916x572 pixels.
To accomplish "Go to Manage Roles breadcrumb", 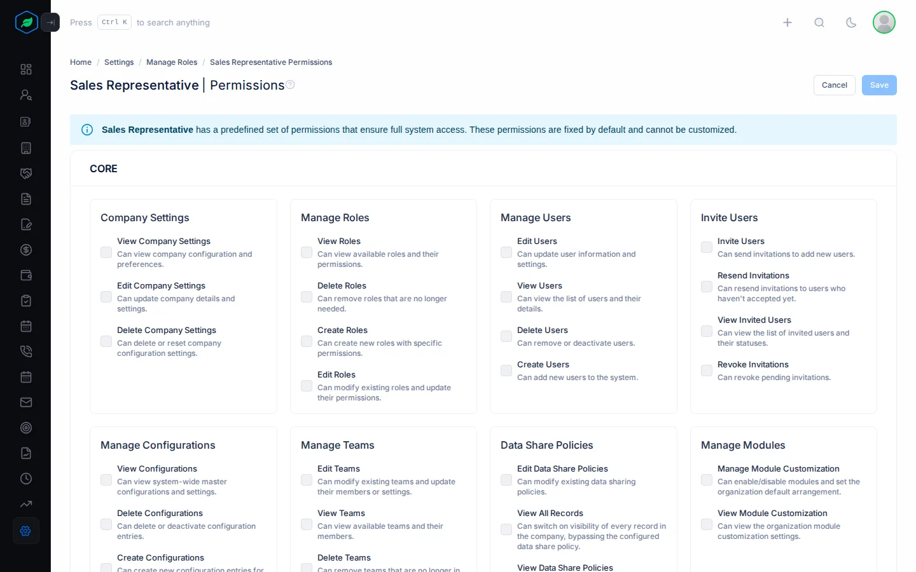I will tap(172, 62).
